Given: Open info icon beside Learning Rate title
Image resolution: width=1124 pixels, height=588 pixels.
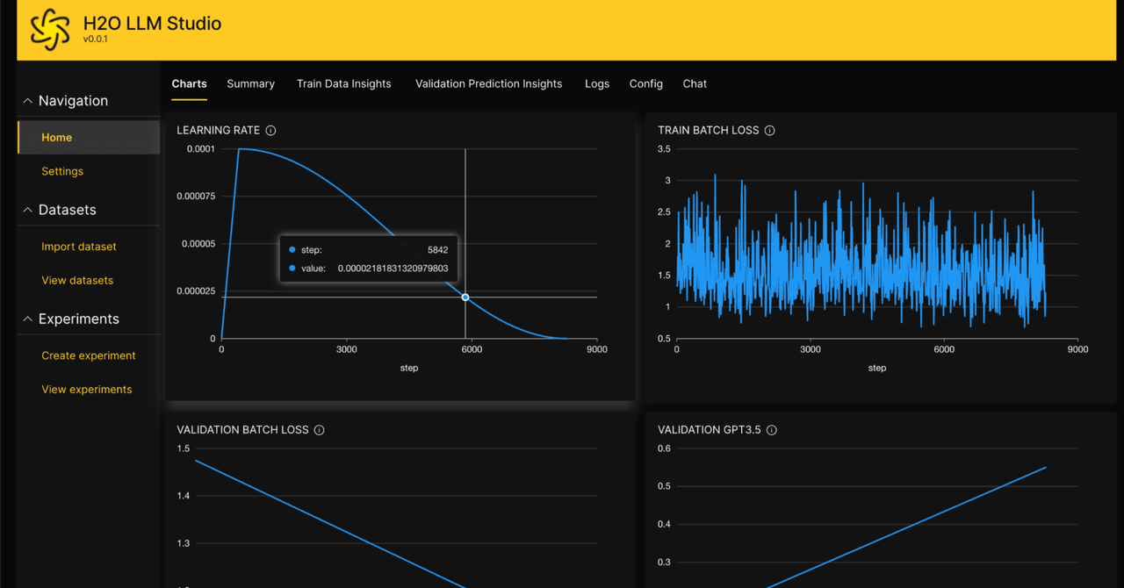Looking at the screenshot, I should point(270,131).
